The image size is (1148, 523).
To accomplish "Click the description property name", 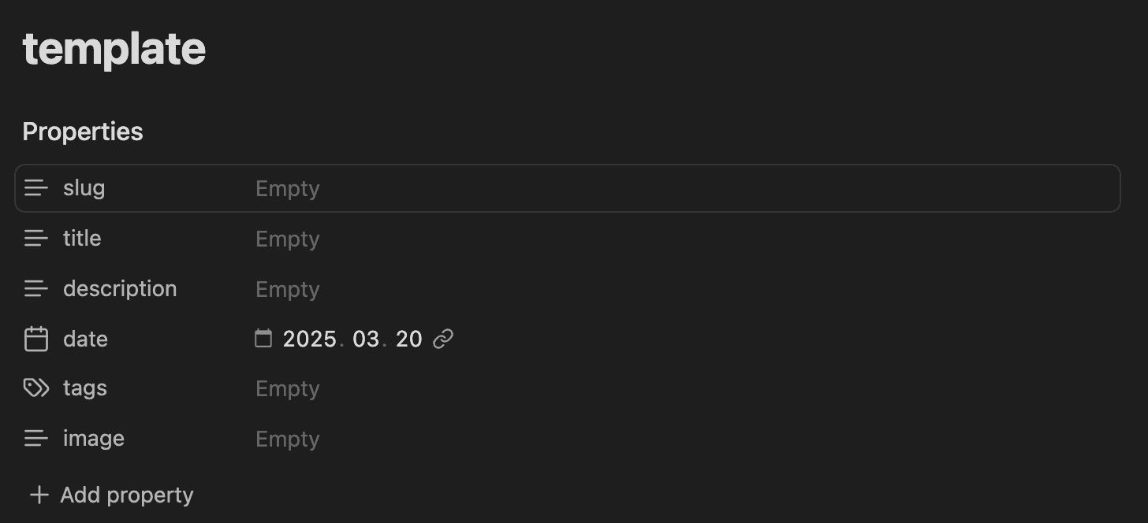I will tap(120, 289).
